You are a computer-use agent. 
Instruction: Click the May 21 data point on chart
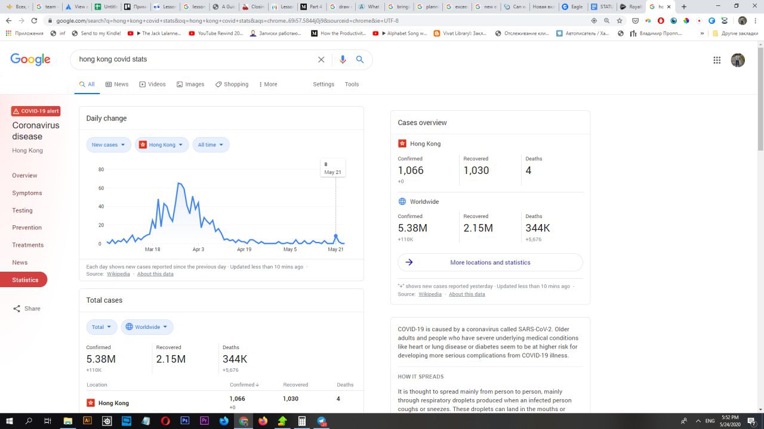pos(336,237)
